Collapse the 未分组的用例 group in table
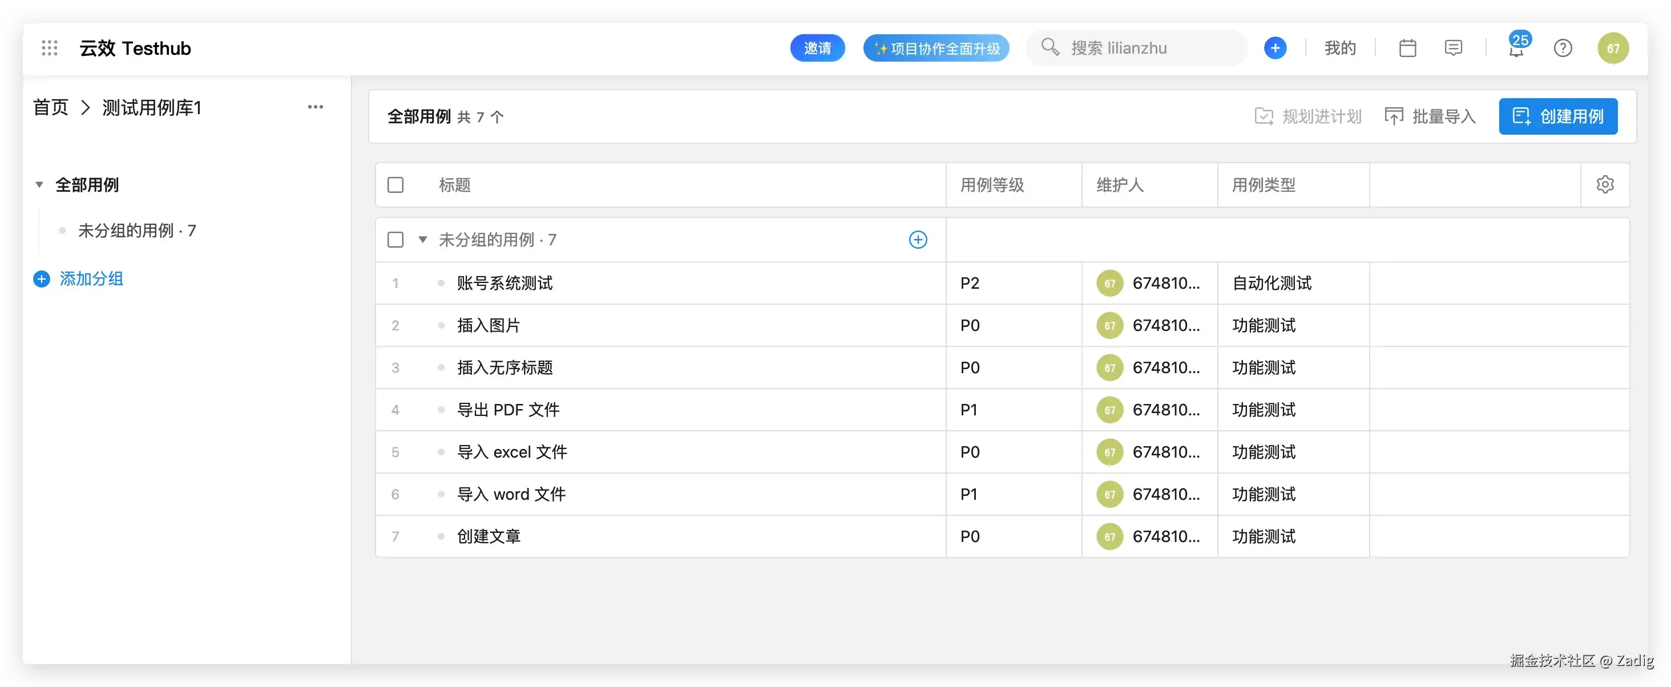This screenshot has height=687, width=1671. click(422, 240)
